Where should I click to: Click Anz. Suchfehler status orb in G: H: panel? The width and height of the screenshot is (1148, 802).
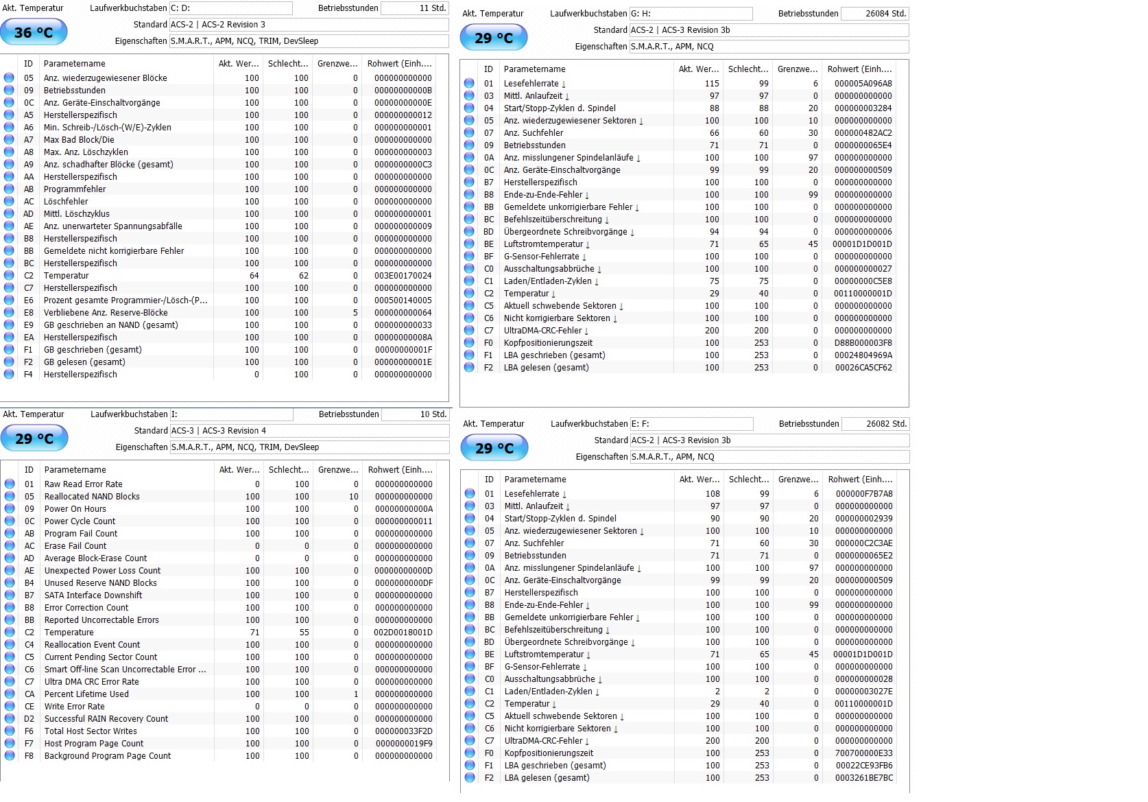click(x=469, y=132)
